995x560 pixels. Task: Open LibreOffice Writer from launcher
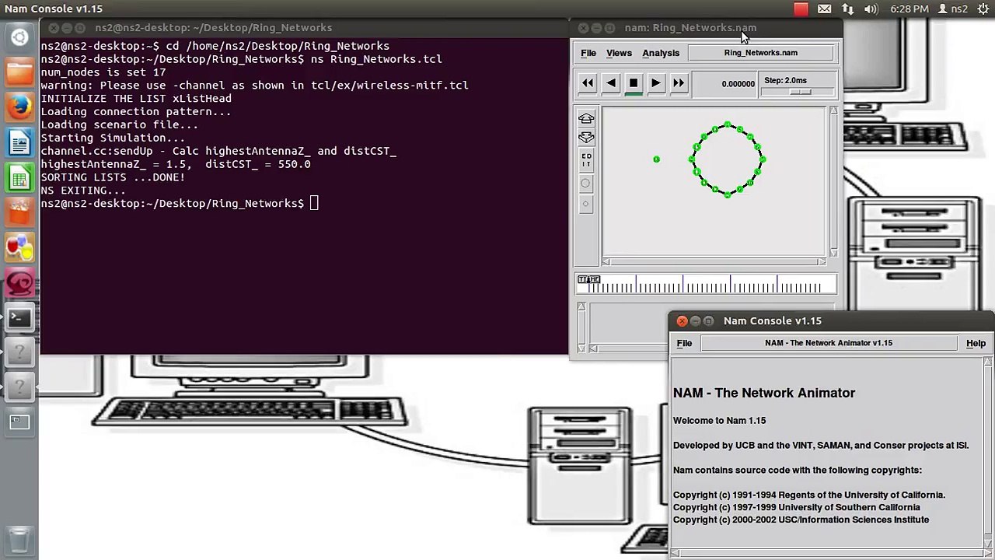(x=20, y=144)
